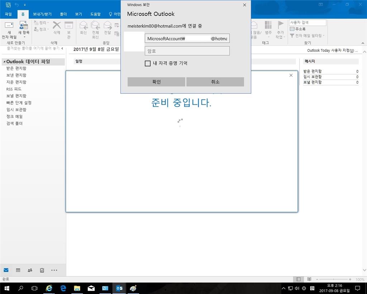Switch to the Send/Receive (보내기/받기) tab
The width and height of the screenshot is (367, 294).
point(42,14)
